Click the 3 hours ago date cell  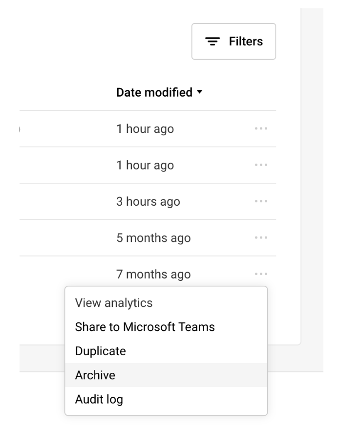148,202
